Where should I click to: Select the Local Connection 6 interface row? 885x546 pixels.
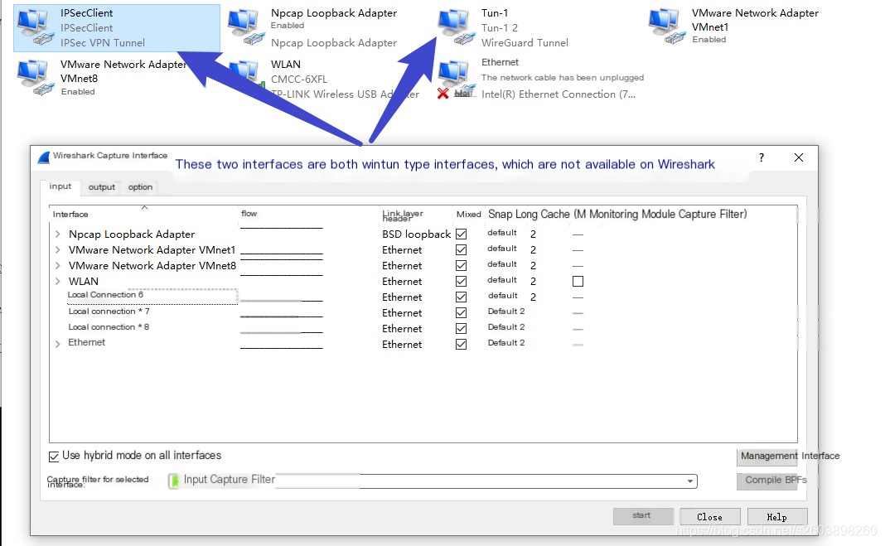pyautogui.click(x=423, y=297)
